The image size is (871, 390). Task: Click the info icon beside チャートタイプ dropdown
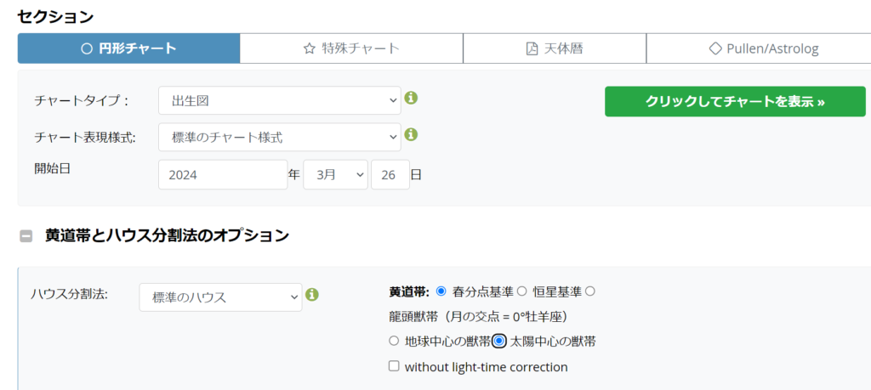tap(411, 98)
